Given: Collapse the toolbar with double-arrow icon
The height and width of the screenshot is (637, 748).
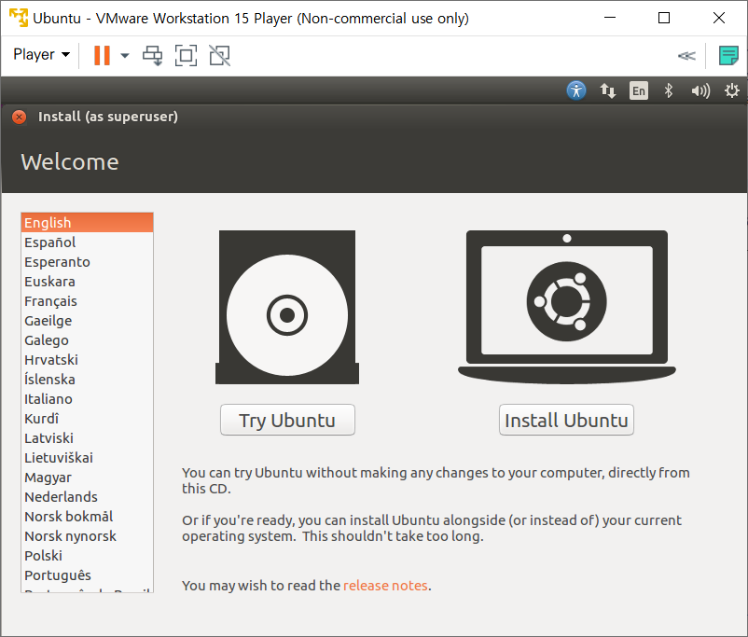Looking at the screenshot, I should (686, 56).
